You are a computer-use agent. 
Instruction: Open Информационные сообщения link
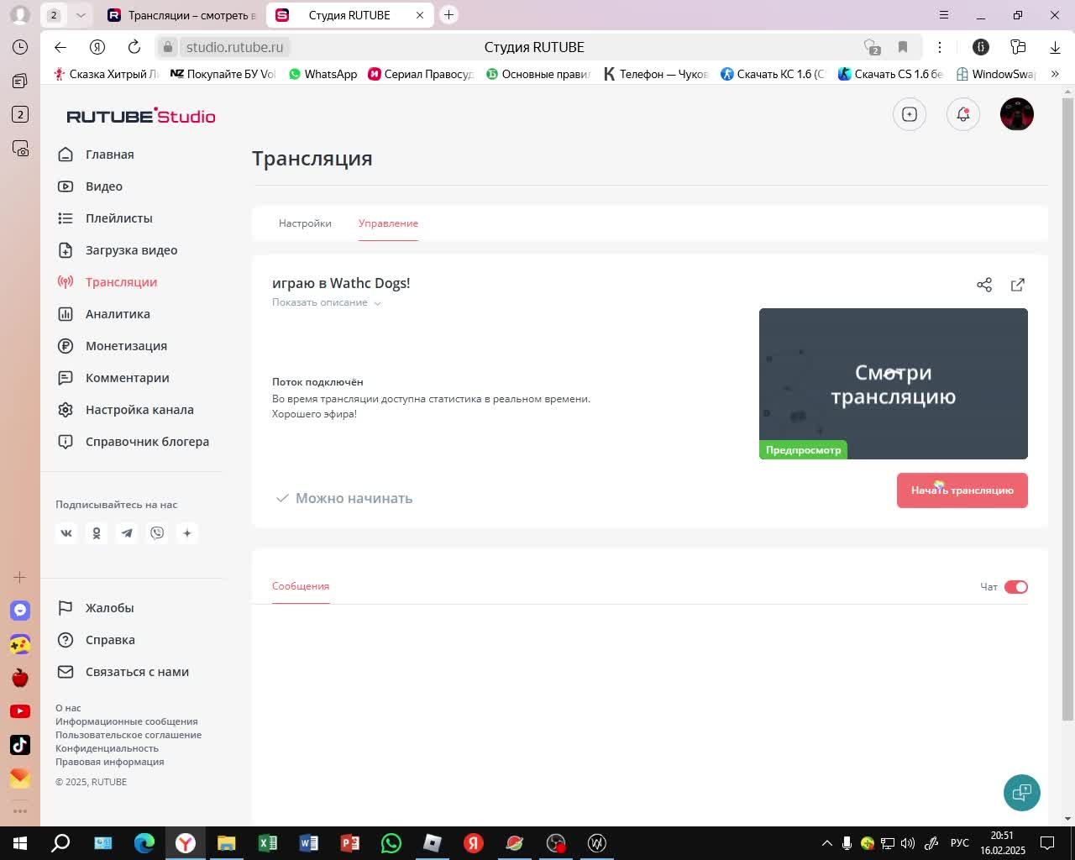[127, 721]
